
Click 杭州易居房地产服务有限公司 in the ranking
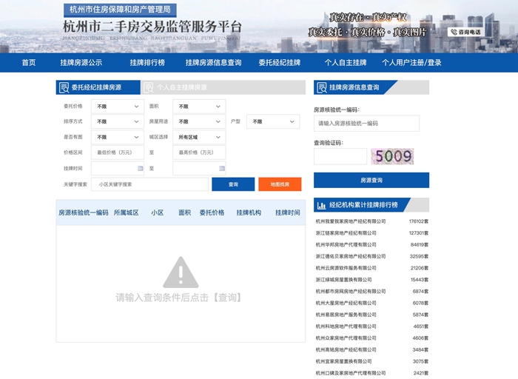coord(346,315)
